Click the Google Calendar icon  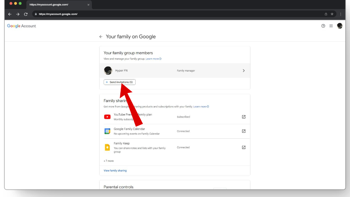pyautogui.click(x=107, y=131)
